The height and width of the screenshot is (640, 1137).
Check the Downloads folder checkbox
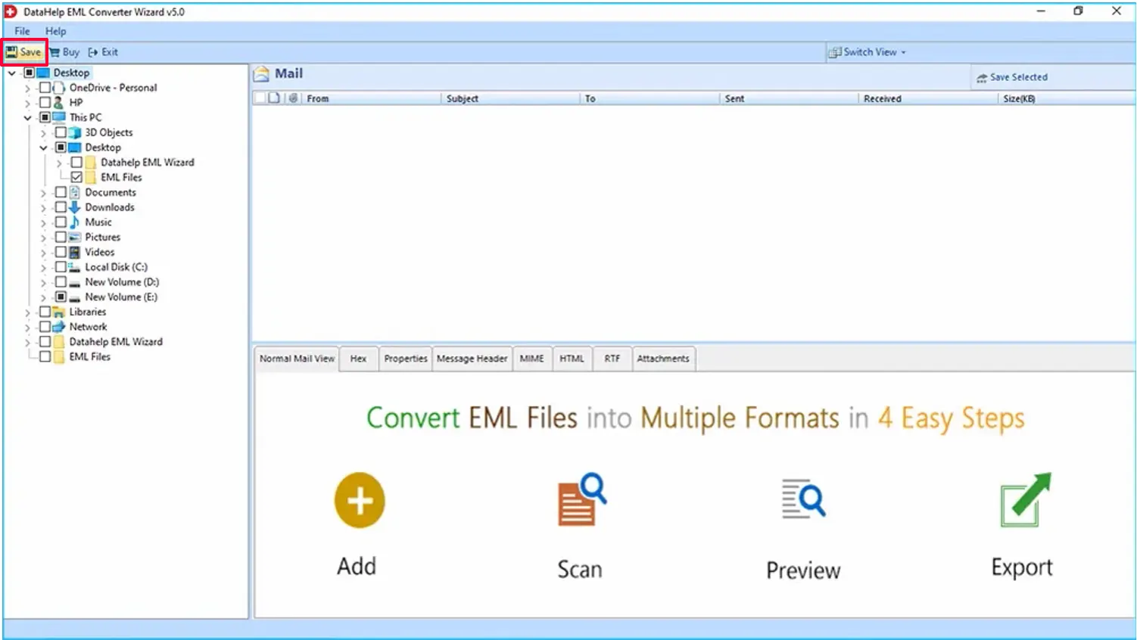tap(61, 207)
